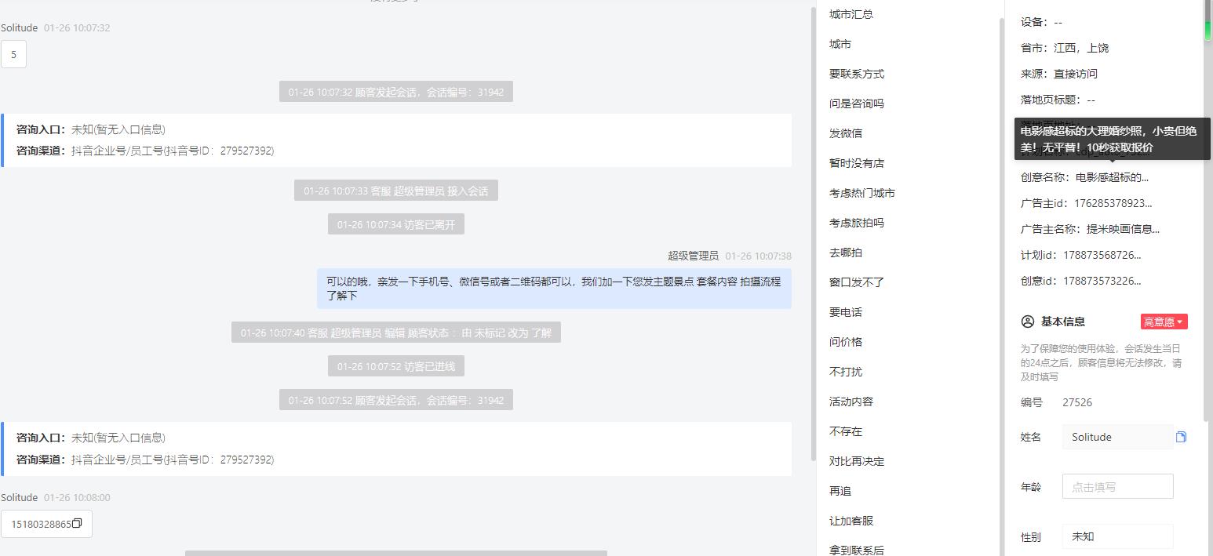Image resolution: width=1213 pixels, height=556 pixels.
Task: Select the 城市汇总 quick reply
Action: (851, 14)
